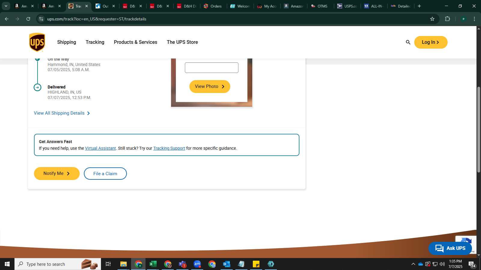Reload the page with refresh icon
Viewport: 481px width, 270px height.
click(x=28, y=19)
